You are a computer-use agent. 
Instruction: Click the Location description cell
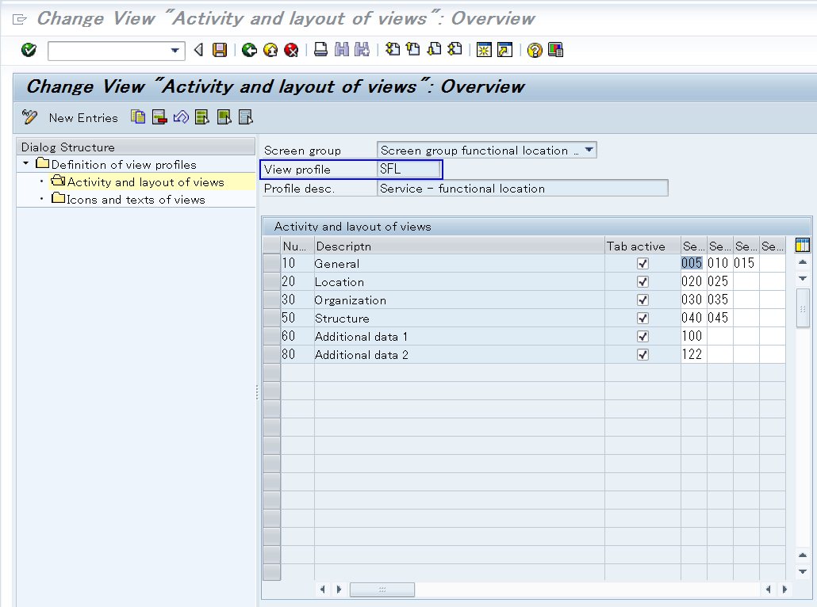pyautogui.click(x=459, y=281)
